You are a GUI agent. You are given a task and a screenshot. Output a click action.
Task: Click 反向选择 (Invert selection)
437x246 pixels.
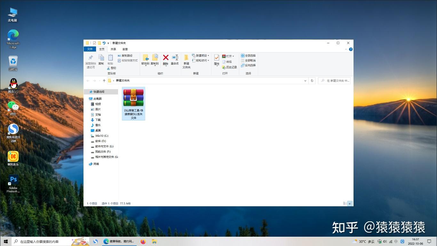[x=248, y=65]
